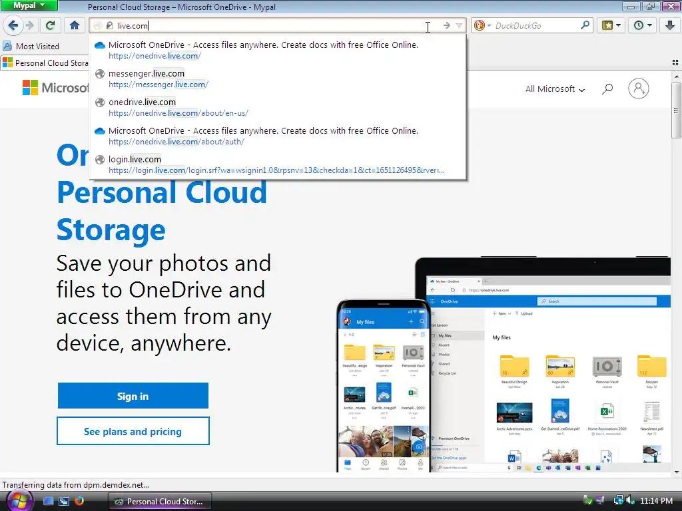Expand the All Microsoft menu
682x511 pixels.
[x=555, y=88]
